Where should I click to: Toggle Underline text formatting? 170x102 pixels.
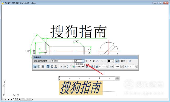click(94, 61)
